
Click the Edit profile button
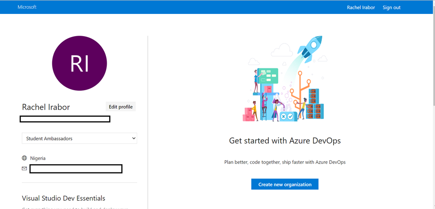pyautogui.click(x=121, y=107)
